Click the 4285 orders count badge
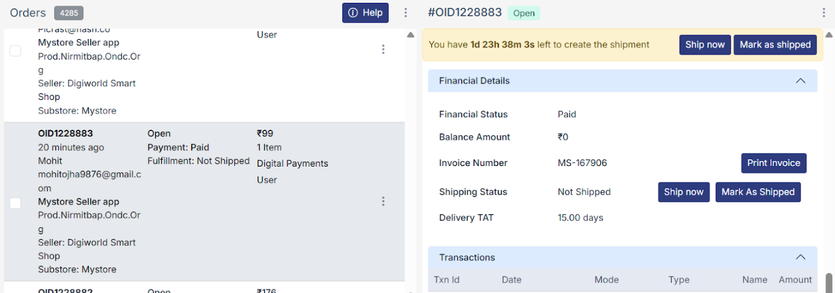Viewport: 835px width, 293px height. [69, 13]
